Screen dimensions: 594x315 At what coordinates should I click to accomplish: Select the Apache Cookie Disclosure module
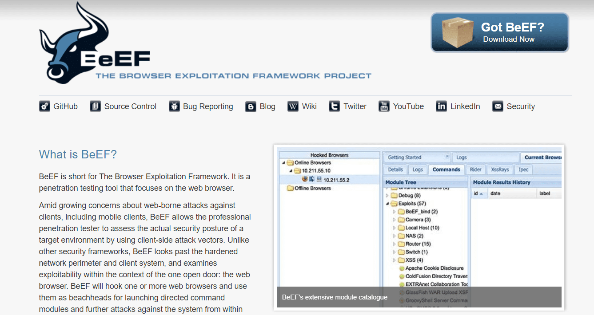coord(431,268)
